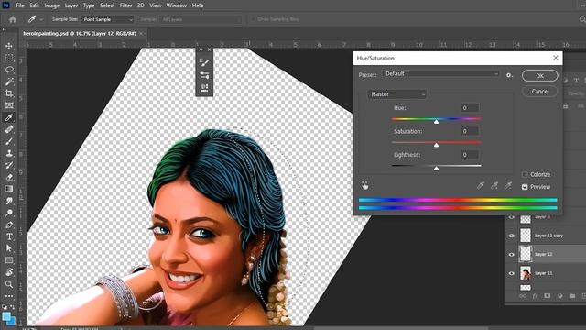Screen dimensions: 586x330
Task: Select the Lasso tool
Action: (9, 70)
